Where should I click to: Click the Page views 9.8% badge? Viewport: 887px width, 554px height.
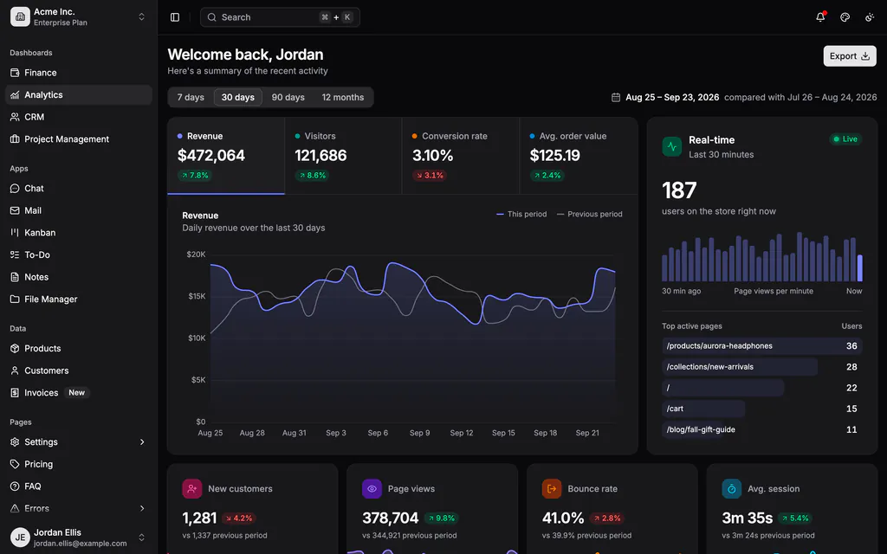coord(441,518)
